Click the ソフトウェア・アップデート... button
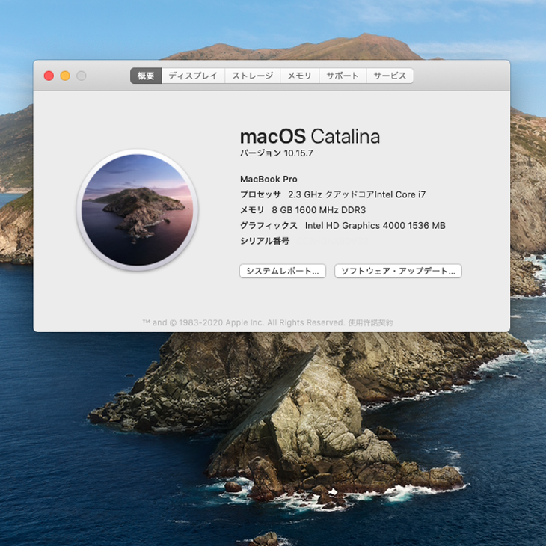Viewport: 546px width, 546px height. coord(398,271)
